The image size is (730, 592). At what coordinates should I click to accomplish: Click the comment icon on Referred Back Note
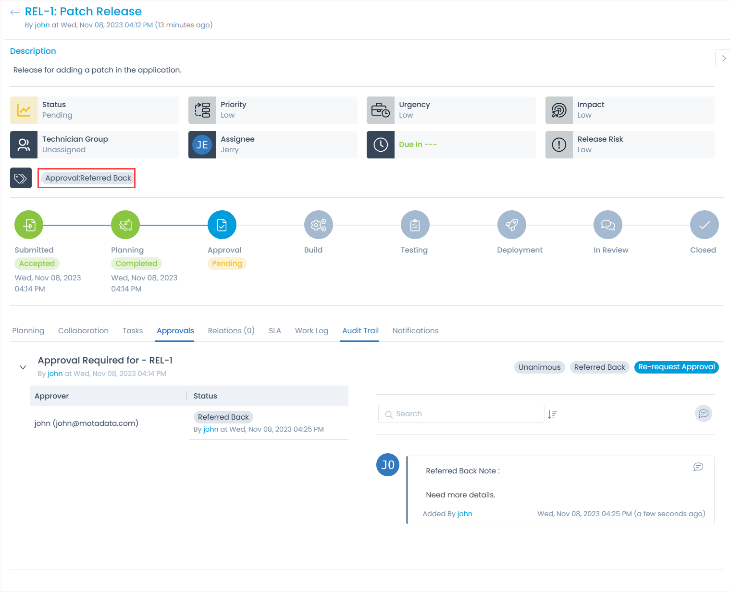(x=698, y=467)
